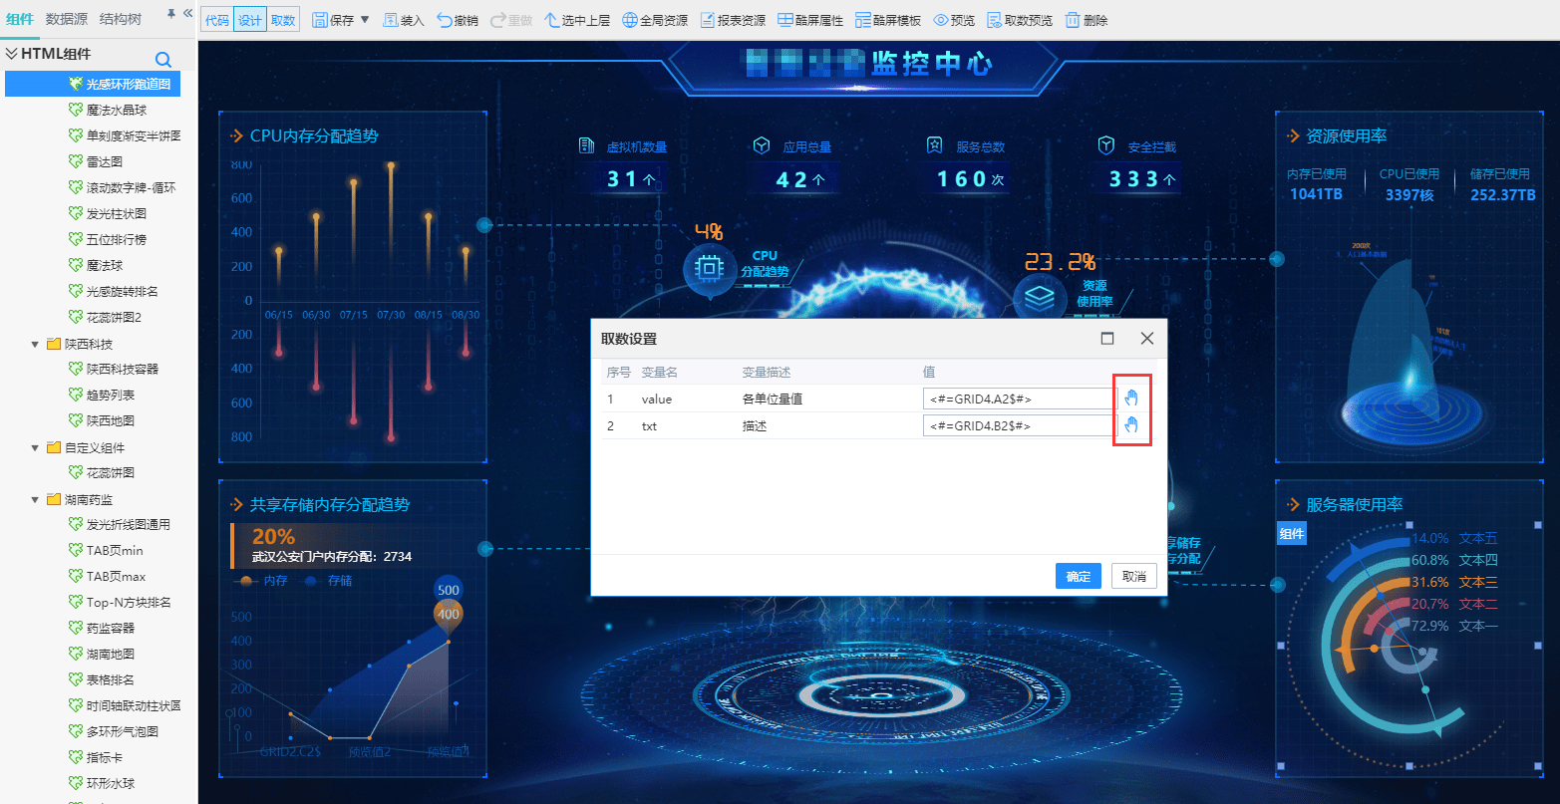Click the 删除 trash icon in toolbar
Viewport: 1560px width, 804px height.
pos(1086,20)
